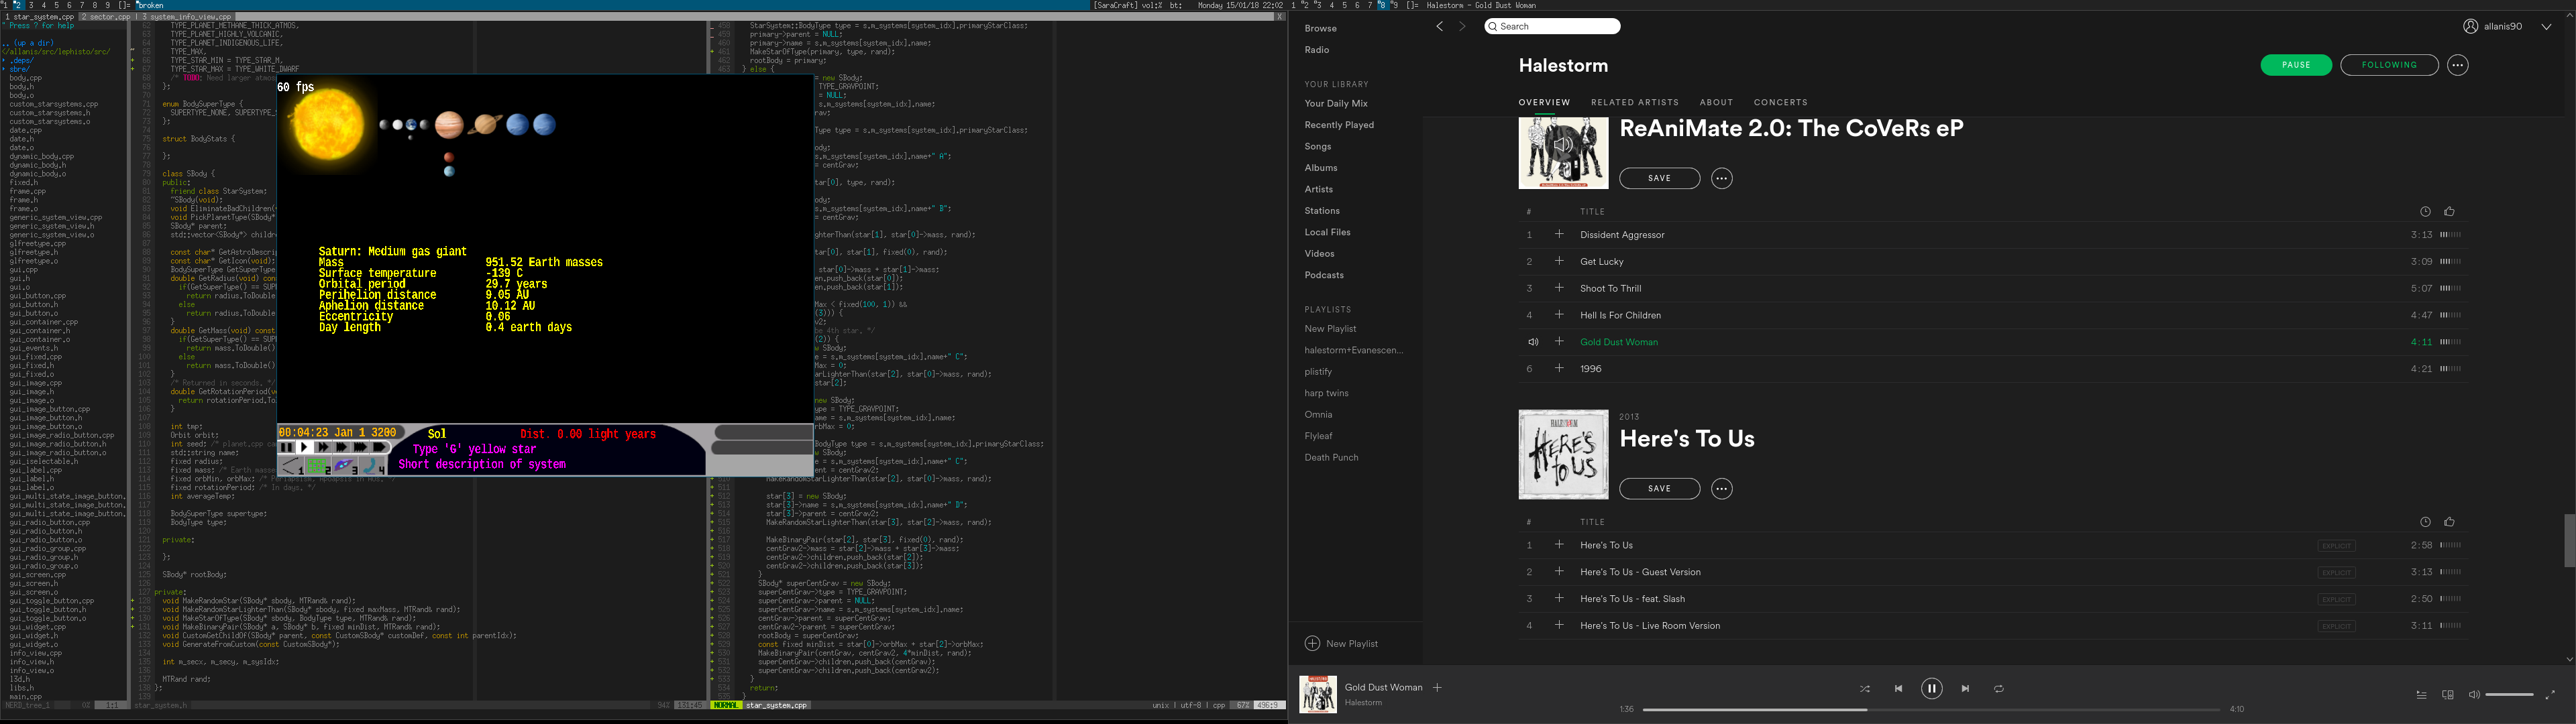Click the telephone comms icon numbered 4
The height and width of the screenshot is (724, 2576).
coord(371,466)
